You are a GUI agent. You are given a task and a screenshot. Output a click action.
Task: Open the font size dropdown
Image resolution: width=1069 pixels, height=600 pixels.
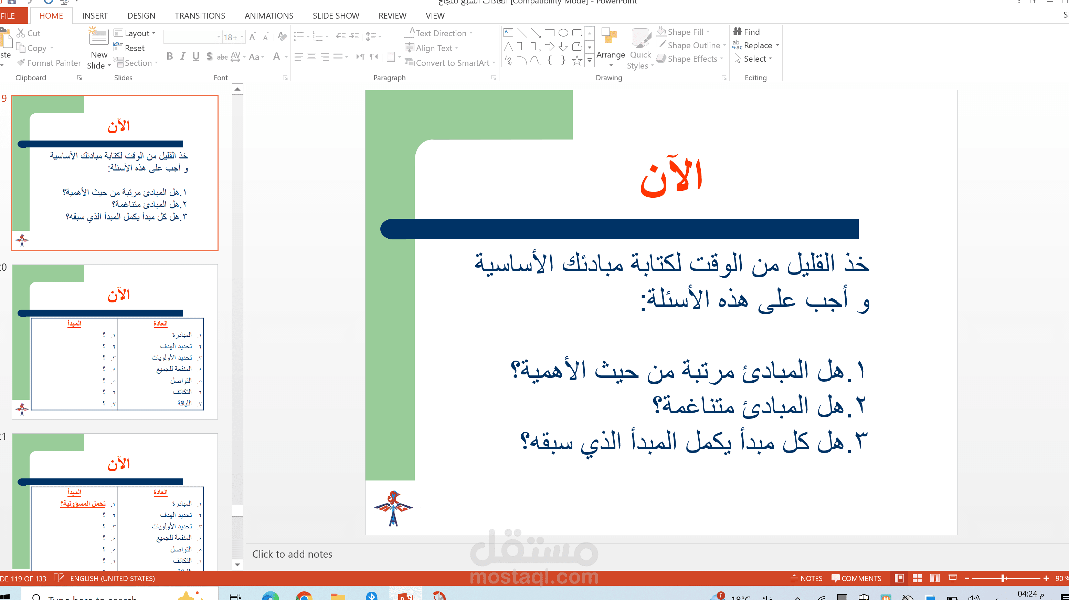coord(242,37)
